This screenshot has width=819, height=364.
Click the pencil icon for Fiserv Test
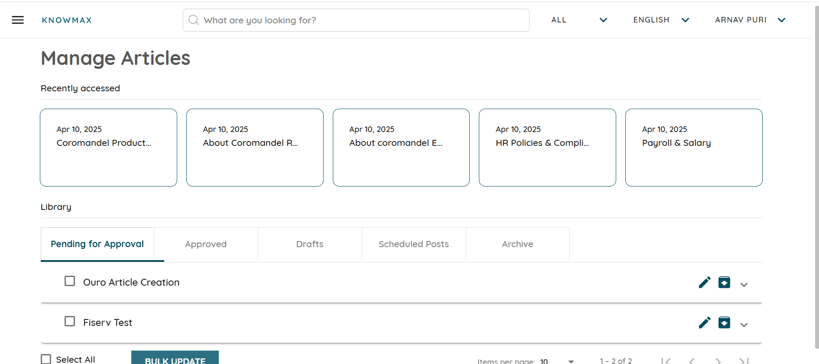coord(705,322)
